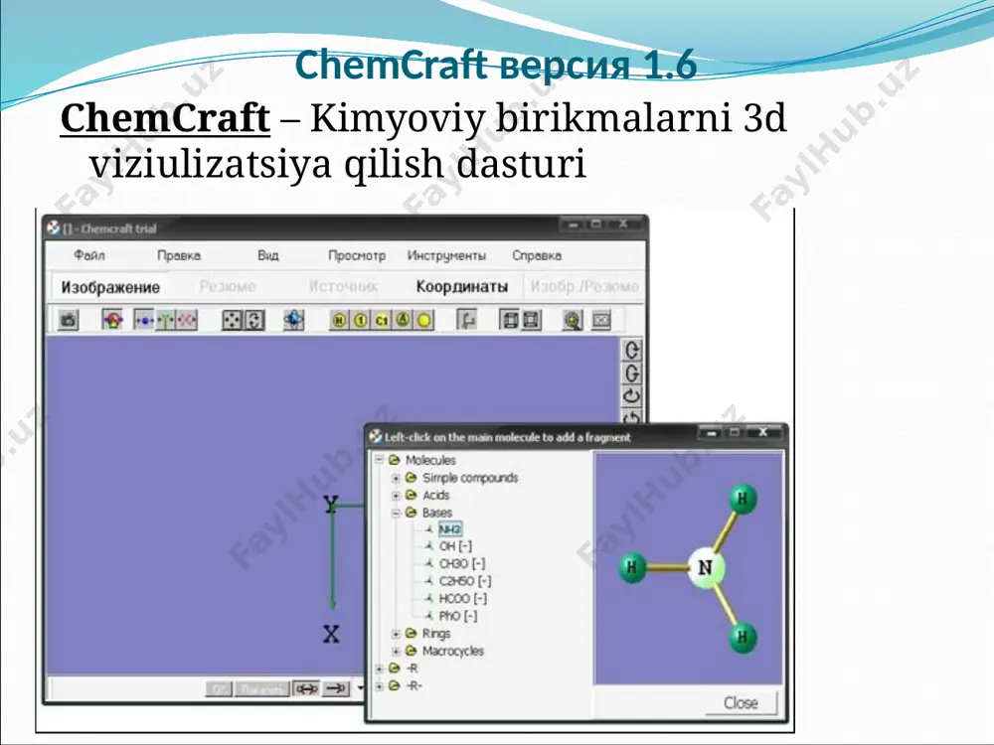The width and height of the screenshot is (994, 745).
Task: Collapse the Bases node
Action: tap(397, 513)
